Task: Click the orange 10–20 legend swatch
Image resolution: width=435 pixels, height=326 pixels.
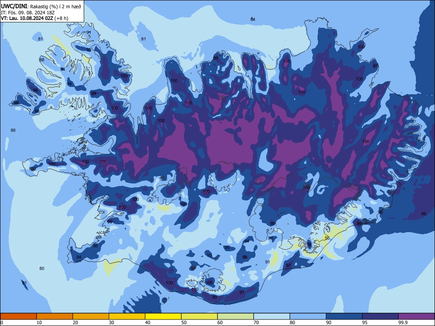Action: pos(55,316)
